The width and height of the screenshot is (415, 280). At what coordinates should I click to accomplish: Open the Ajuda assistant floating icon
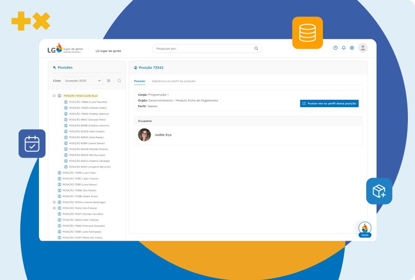coord(365,228)
